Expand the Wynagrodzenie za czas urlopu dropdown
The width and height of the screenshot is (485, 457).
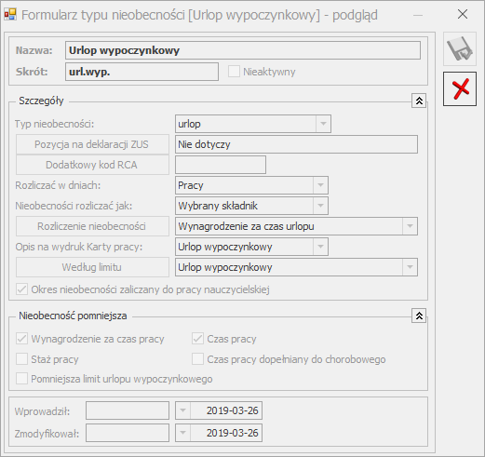(410, 226)
